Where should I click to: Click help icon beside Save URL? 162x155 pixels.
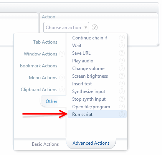tap(122, 53)
